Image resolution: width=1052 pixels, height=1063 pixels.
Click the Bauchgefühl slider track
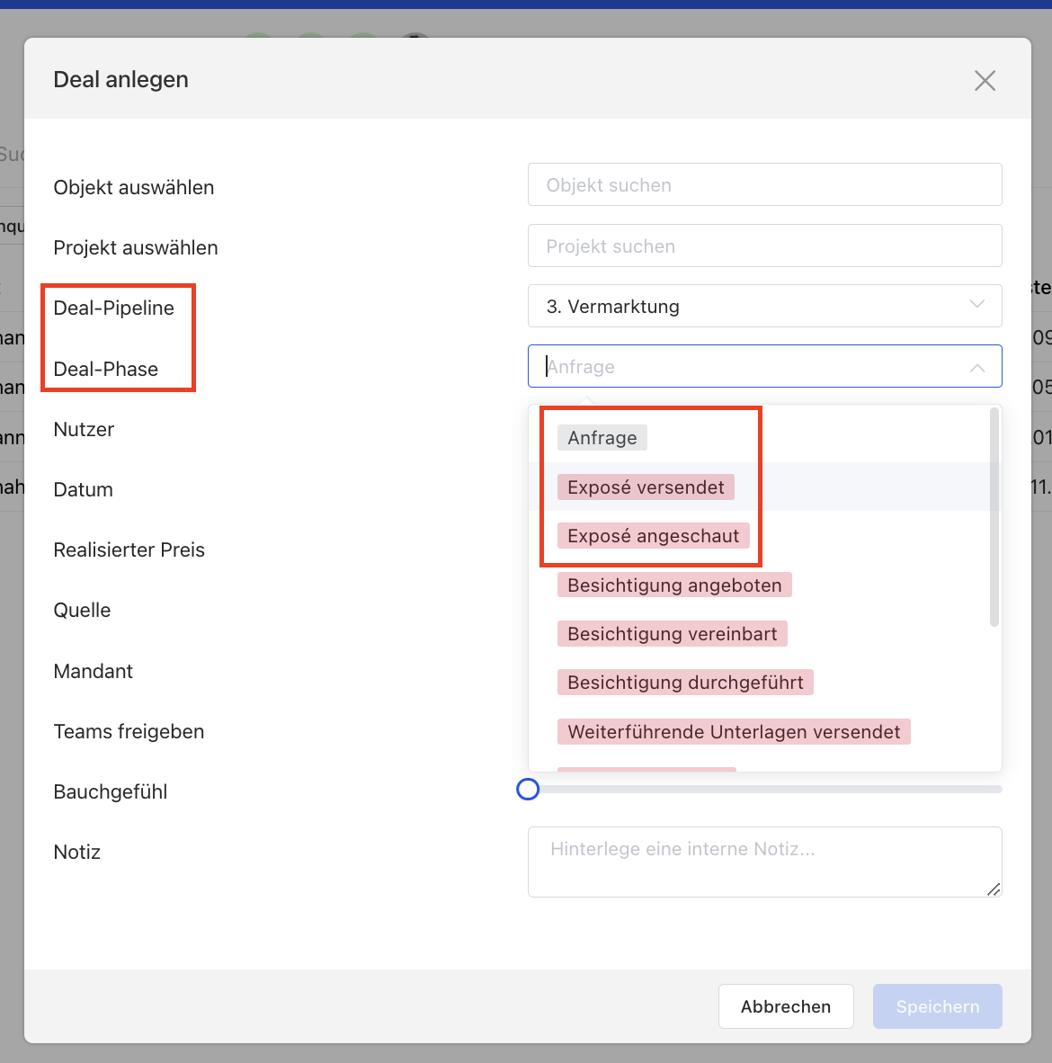(x=764, y=790)
